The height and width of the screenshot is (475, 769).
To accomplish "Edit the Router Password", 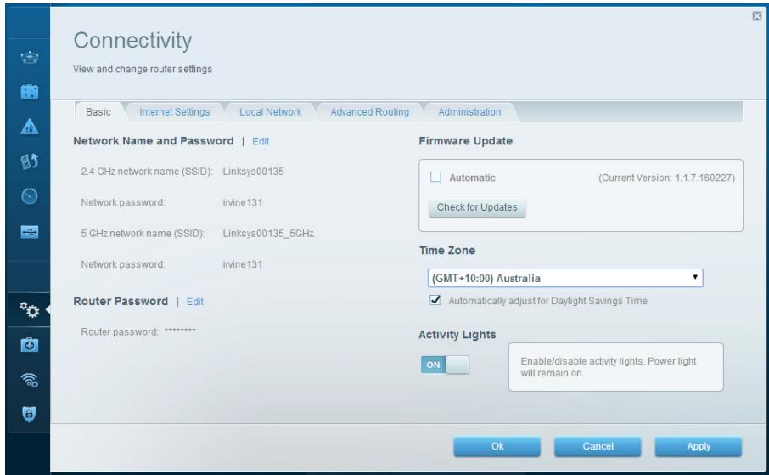I will [194, 302].
